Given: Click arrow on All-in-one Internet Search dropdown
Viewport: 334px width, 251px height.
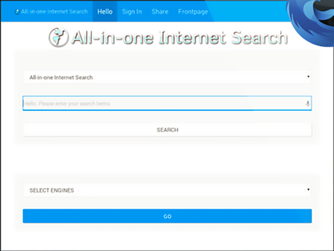Looking at the screenshot, I should [x=308, y=77].
